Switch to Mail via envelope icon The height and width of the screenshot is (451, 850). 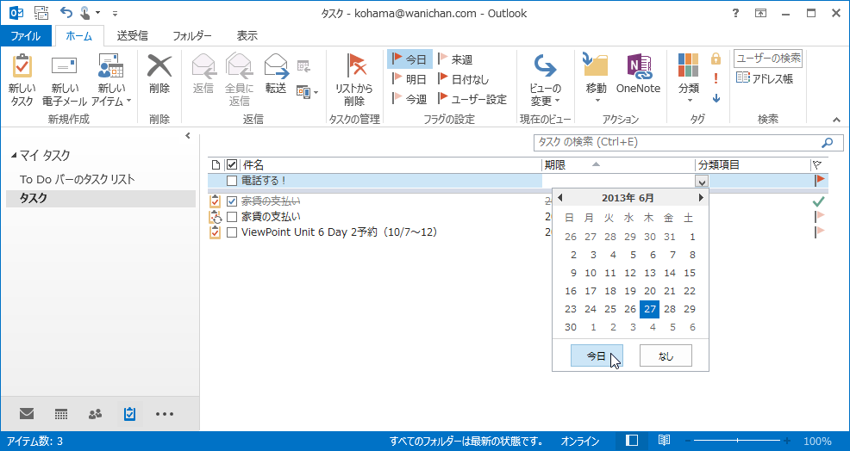[x=27, y=414]
